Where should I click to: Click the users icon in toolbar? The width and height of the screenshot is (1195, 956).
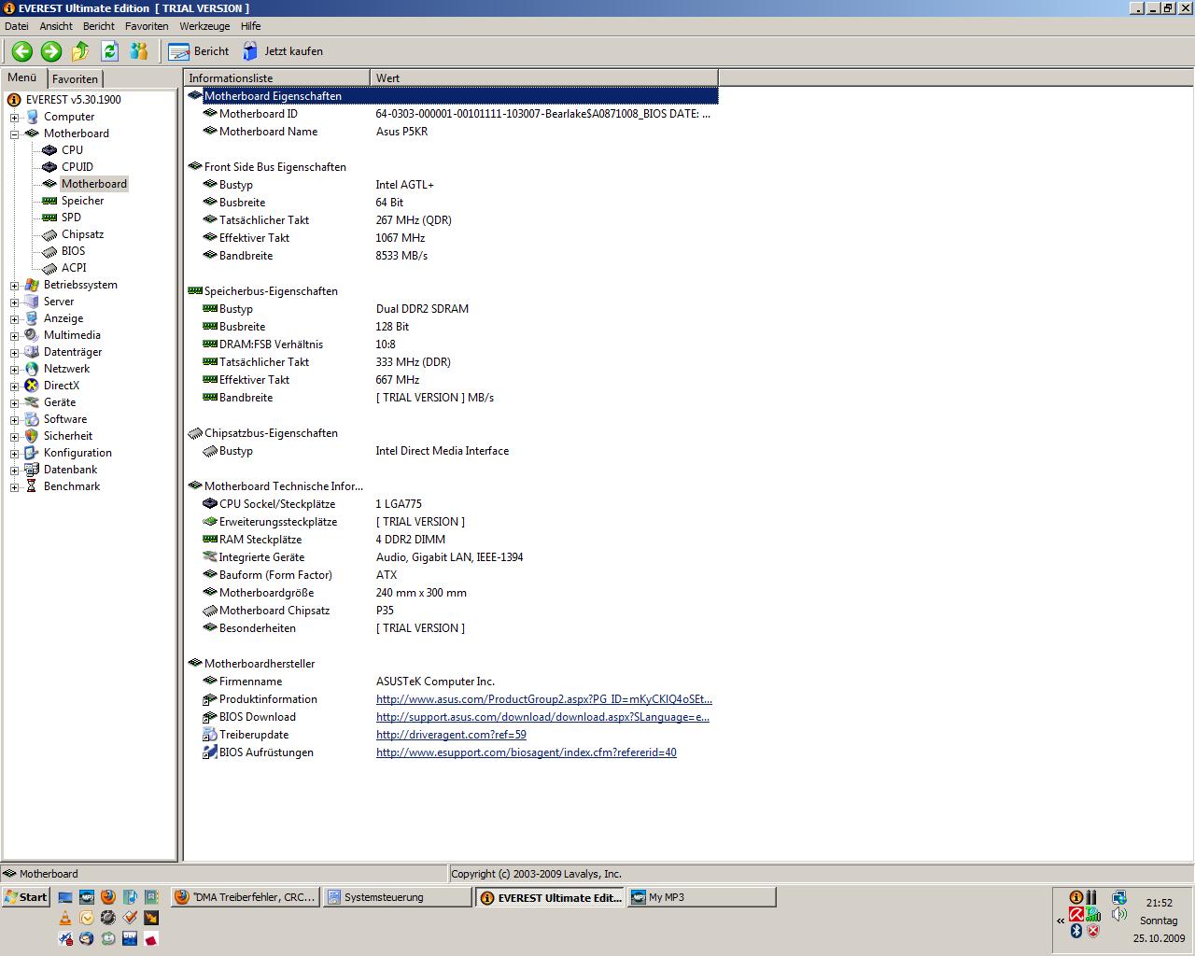pyautogui.click(x=139, y=51)
